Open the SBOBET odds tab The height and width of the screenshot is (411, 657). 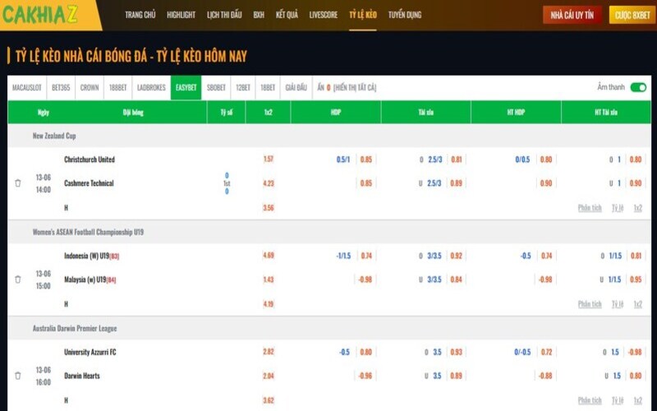217,87
